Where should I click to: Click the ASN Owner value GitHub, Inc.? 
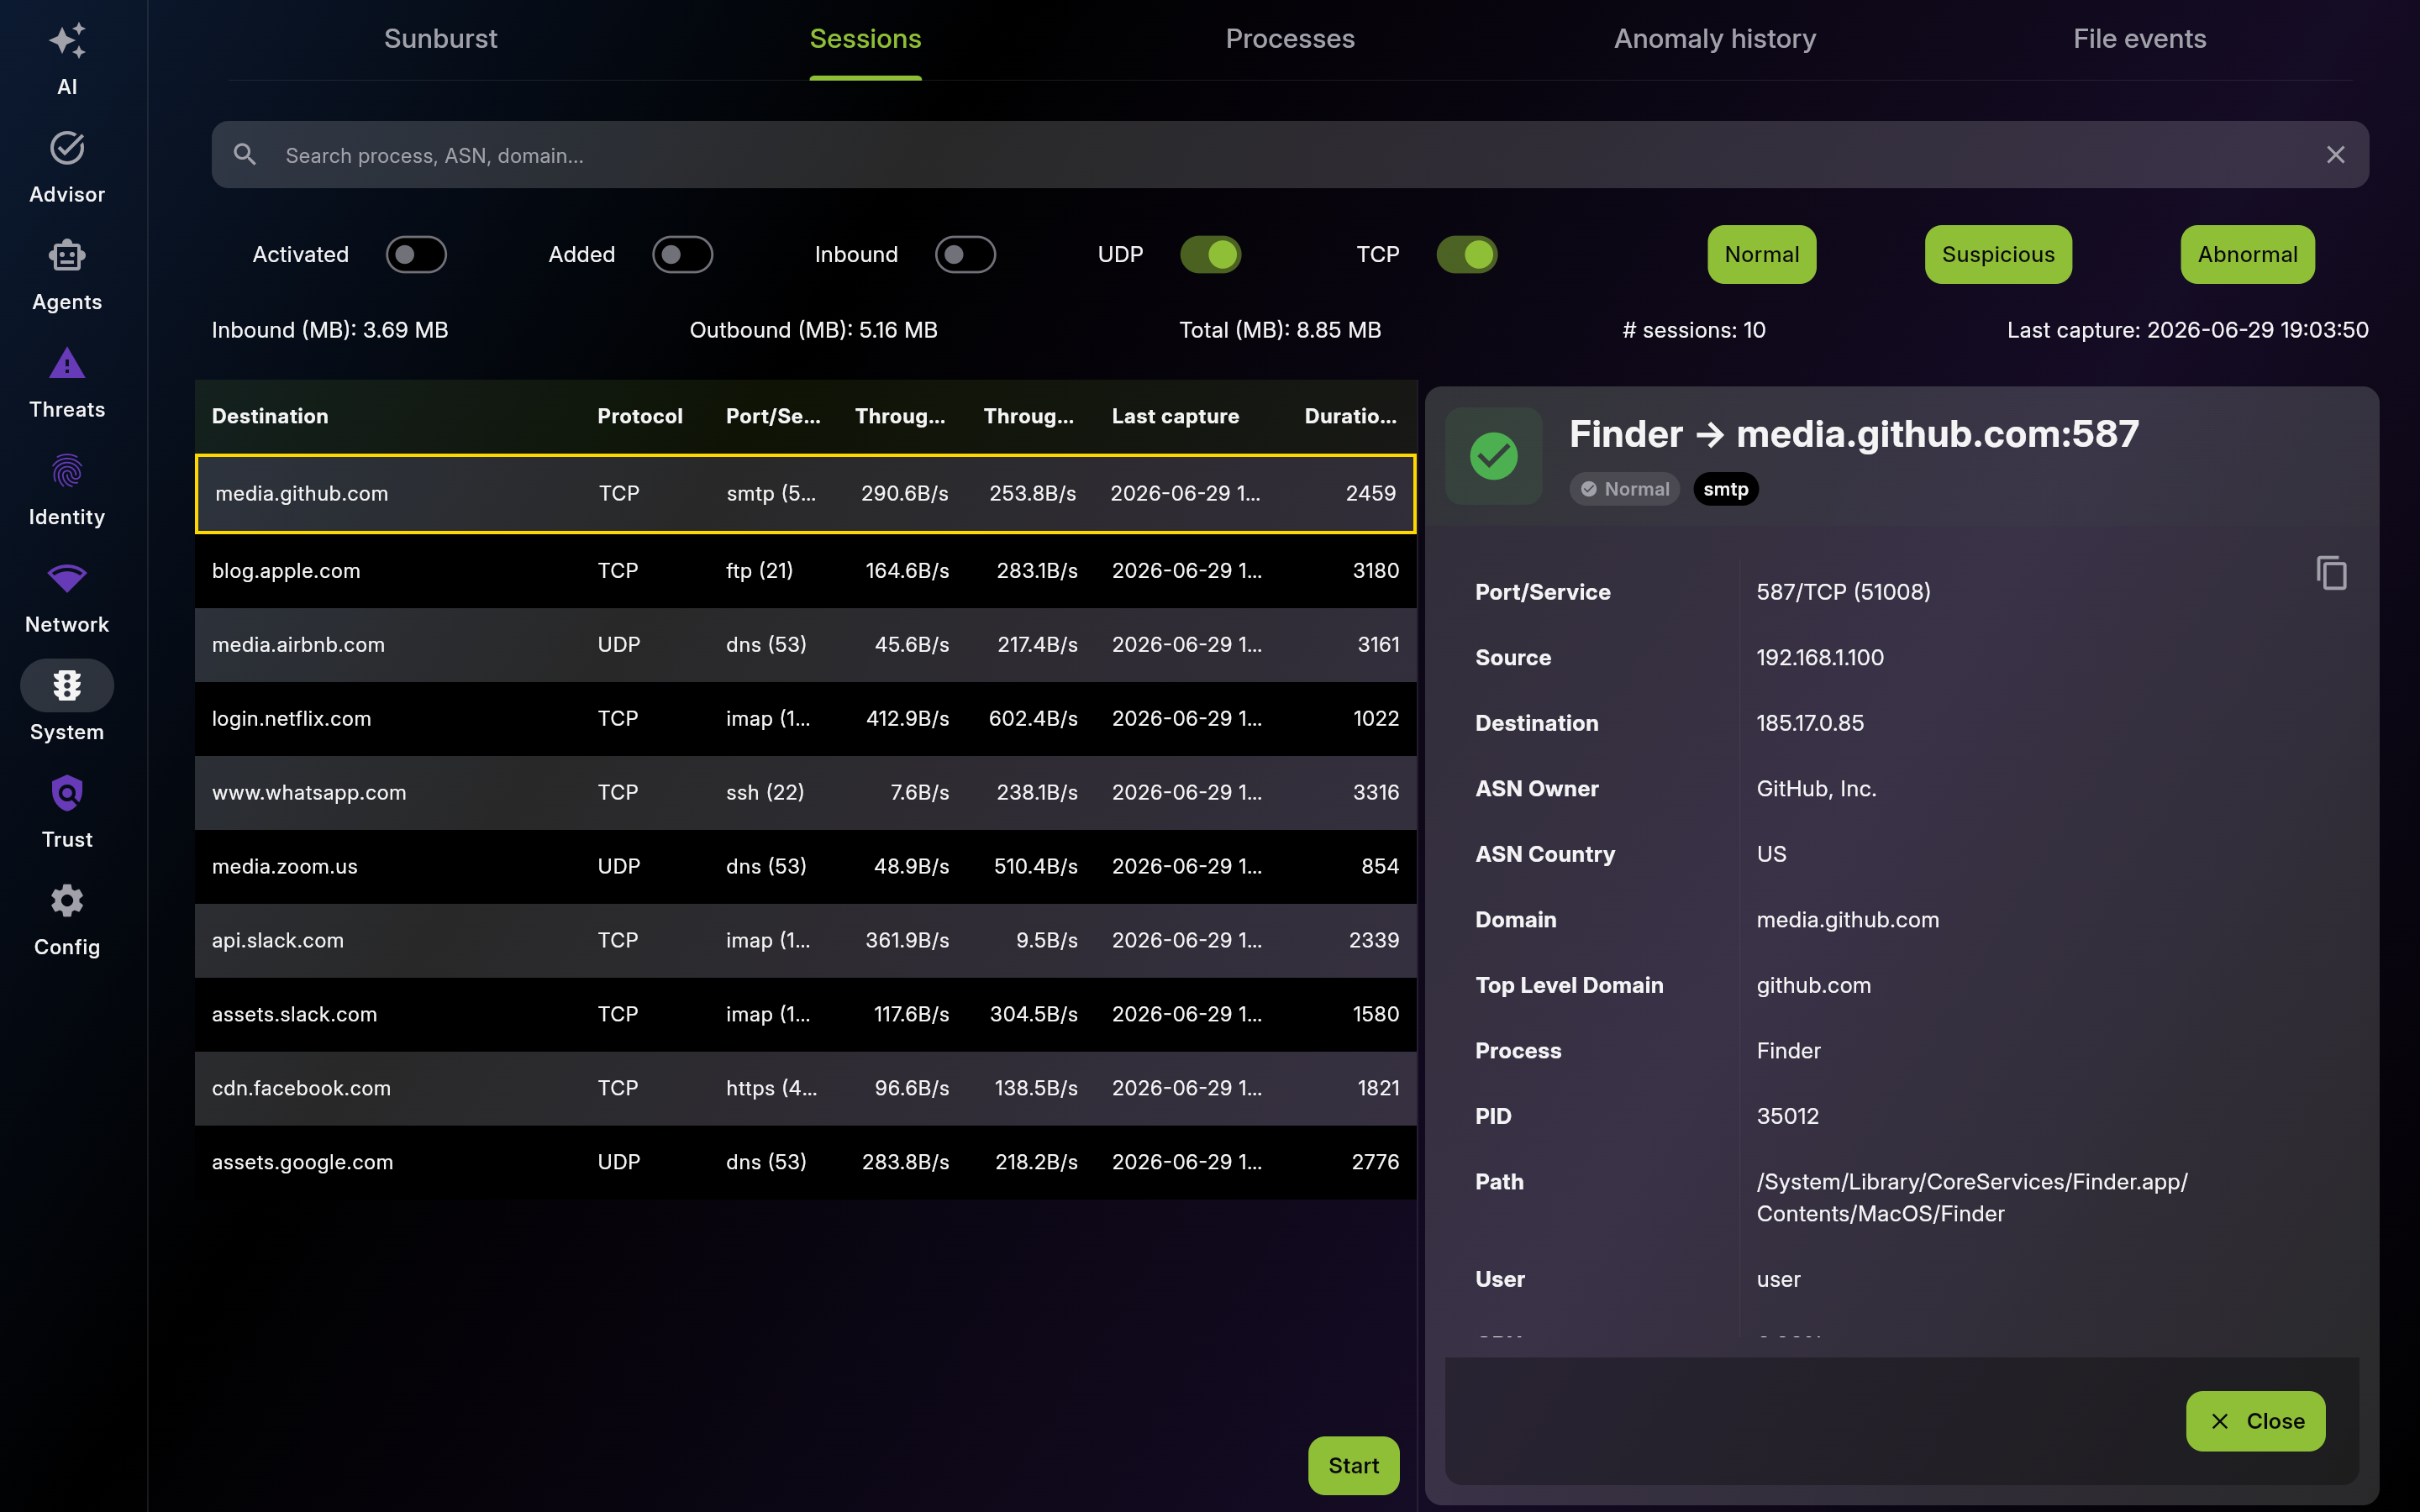[x=1816, y=789]
